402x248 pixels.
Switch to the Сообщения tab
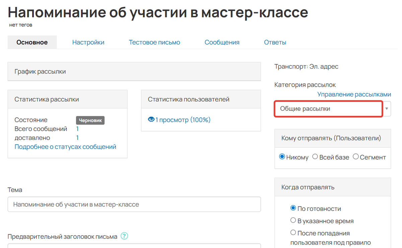[222, 42]
